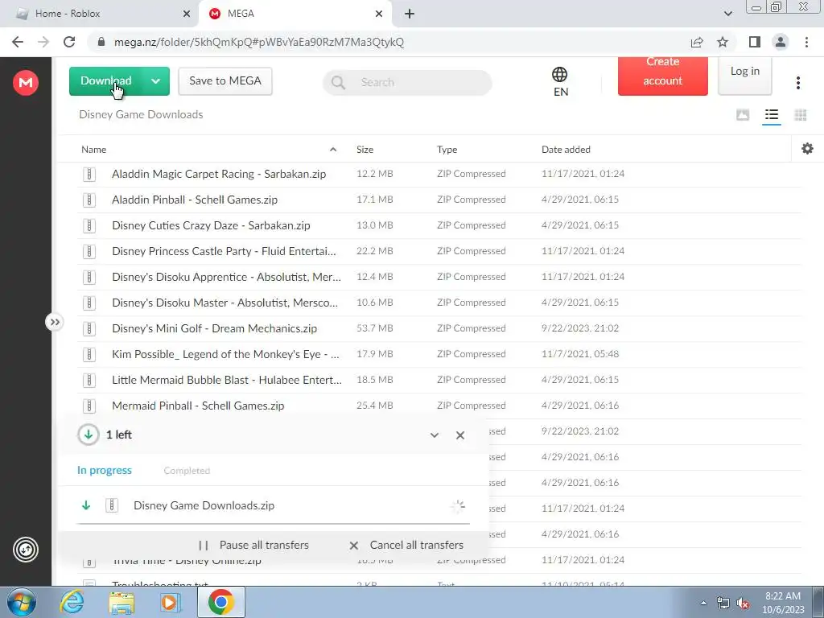This screenshot has height=618, width=824.
Task: Click the share page icon in address bar
Action: (x=697, y=42)
